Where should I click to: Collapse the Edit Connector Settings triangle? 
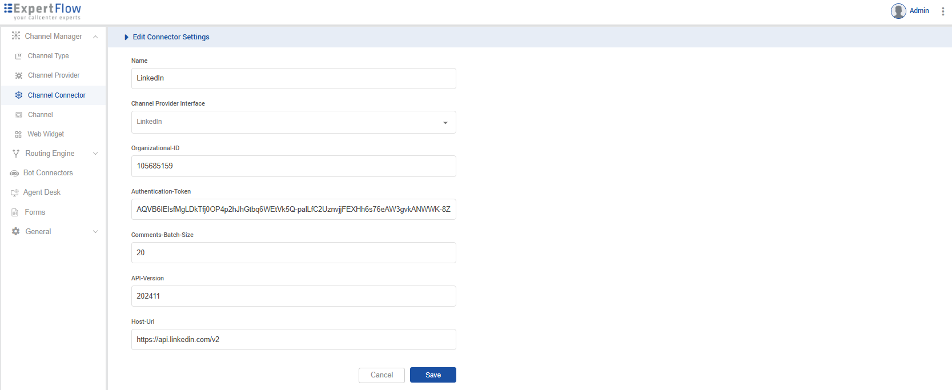[126, 37]
